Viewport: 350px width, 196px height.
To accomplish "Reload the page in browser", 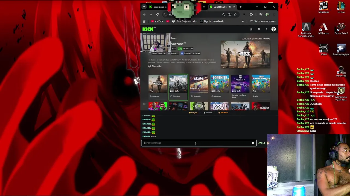I will pyautogui.click(x=157, y=14).
